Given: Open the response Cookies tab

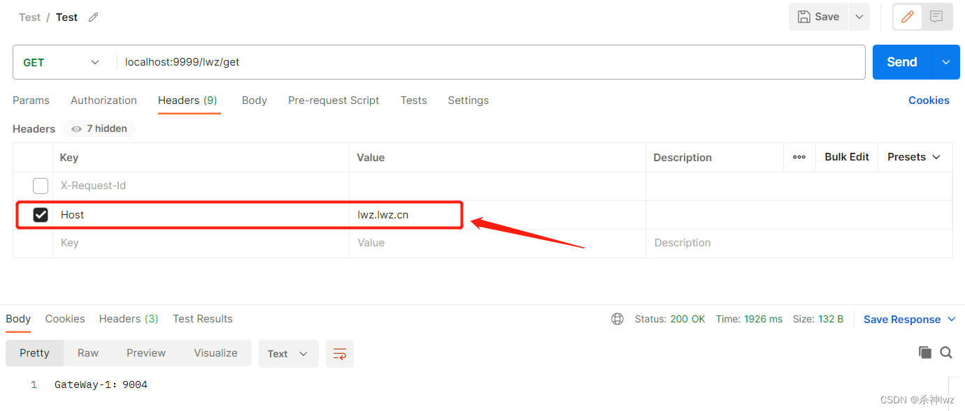Looking at the screenshot, I should 65,319.
